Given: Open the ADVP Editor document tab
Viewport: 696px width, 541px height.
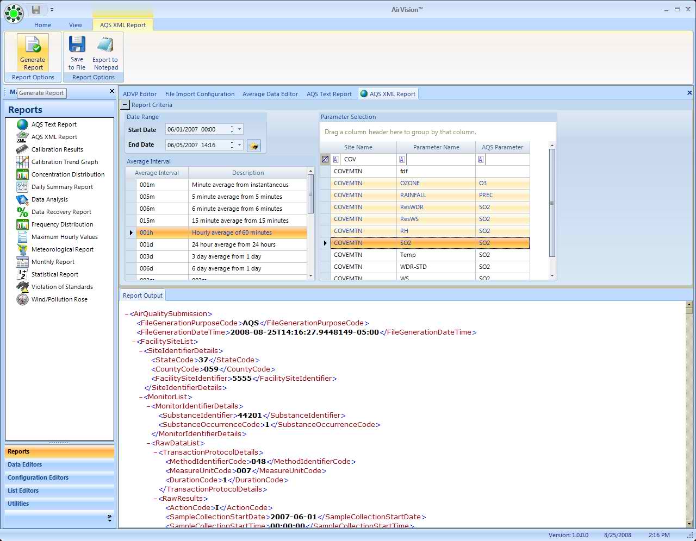Looking at the screenshot, I should tap(140, 94).
